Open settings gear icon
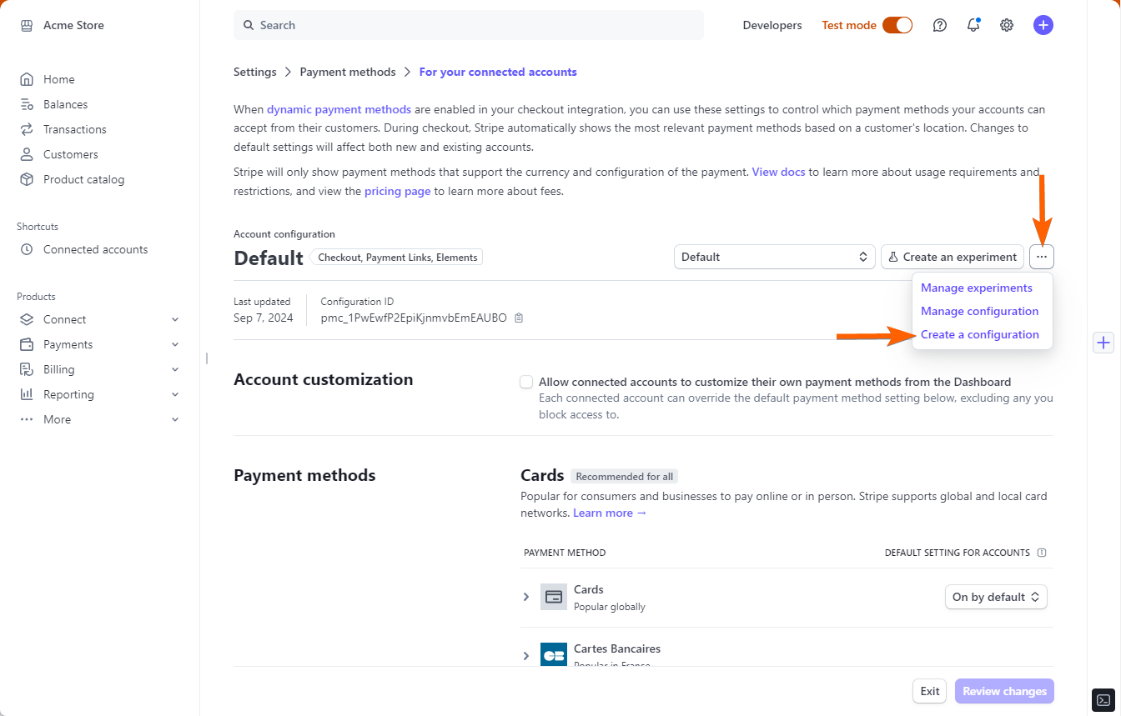Image resolution: width=1121 pixels, height=716 pixels. 1007,25
